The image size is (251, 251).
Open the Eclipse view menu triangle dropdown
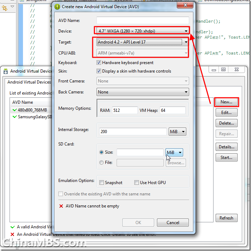(x=12, y=7)
